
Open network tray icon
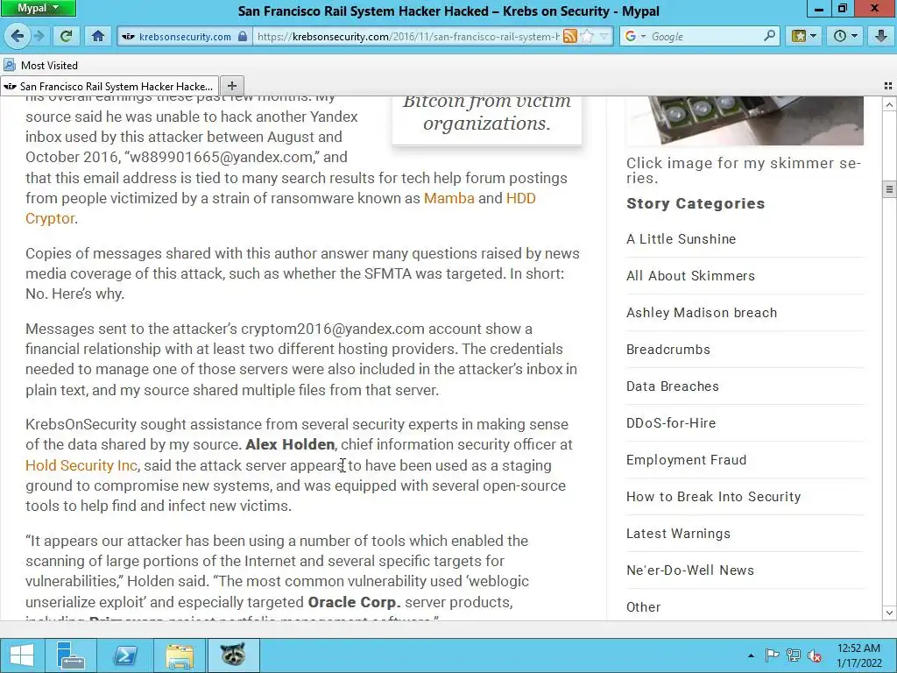tap(794, 655)
